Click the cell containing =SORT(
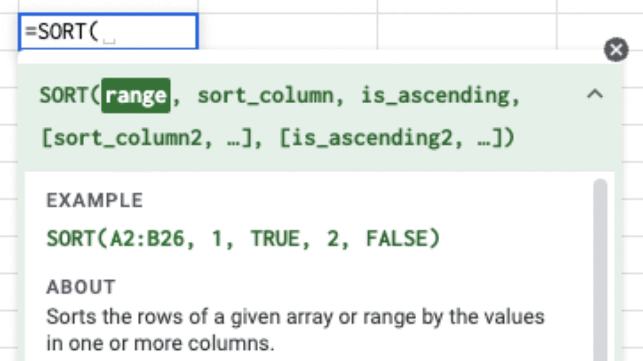The height and width of the screenshot is (361, 643). (x=108, y=32)
